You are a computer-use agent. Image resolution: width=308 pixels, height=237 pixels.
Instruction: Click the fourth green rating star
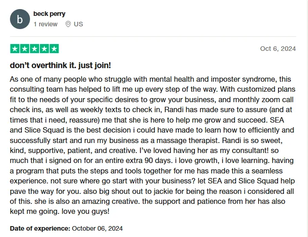(45, 49)
